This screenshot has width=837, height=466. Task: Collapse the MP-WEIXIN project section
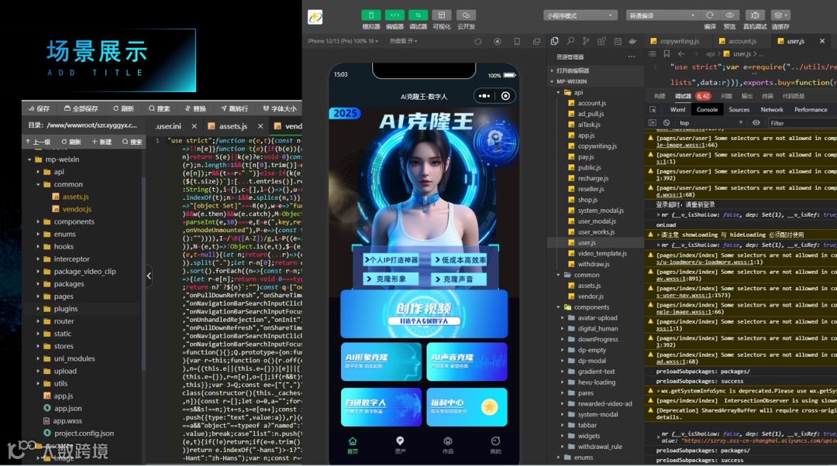coord(596,81)
